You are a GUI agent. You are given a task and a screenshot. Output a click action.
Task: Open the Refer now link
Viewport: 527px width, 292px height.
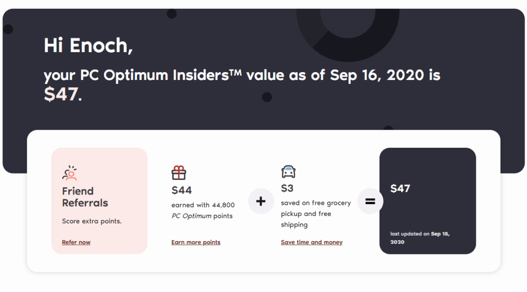(76, 242)
